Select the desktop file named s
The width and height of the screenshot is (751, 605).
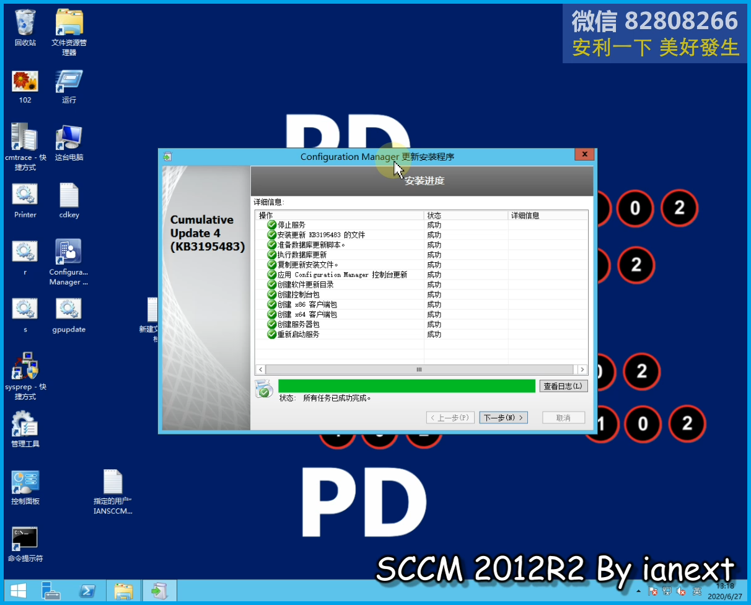click(25, 316)
